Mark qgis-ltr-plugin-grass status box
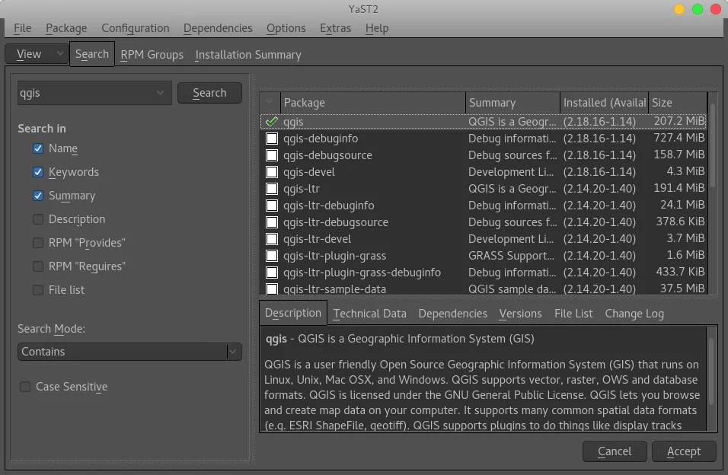Image resolution: width=728 pixels, height=475 pixels. click(272, 255)
